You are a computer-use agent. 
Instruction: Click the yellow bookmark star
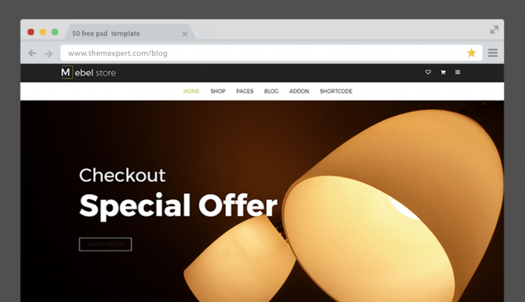click(x=472, y=53)
